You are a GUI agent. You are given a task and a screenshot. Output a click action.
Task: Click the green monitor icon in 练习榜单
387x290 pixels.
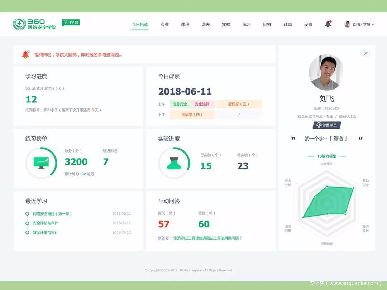pyautogui.click(x=41, y=163)
